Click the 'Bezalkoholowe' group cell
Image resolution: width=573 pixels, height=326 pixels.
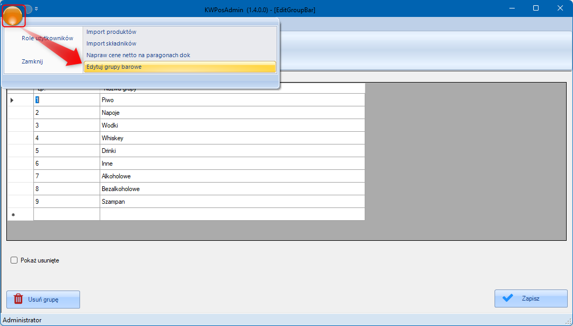[232, 189]
